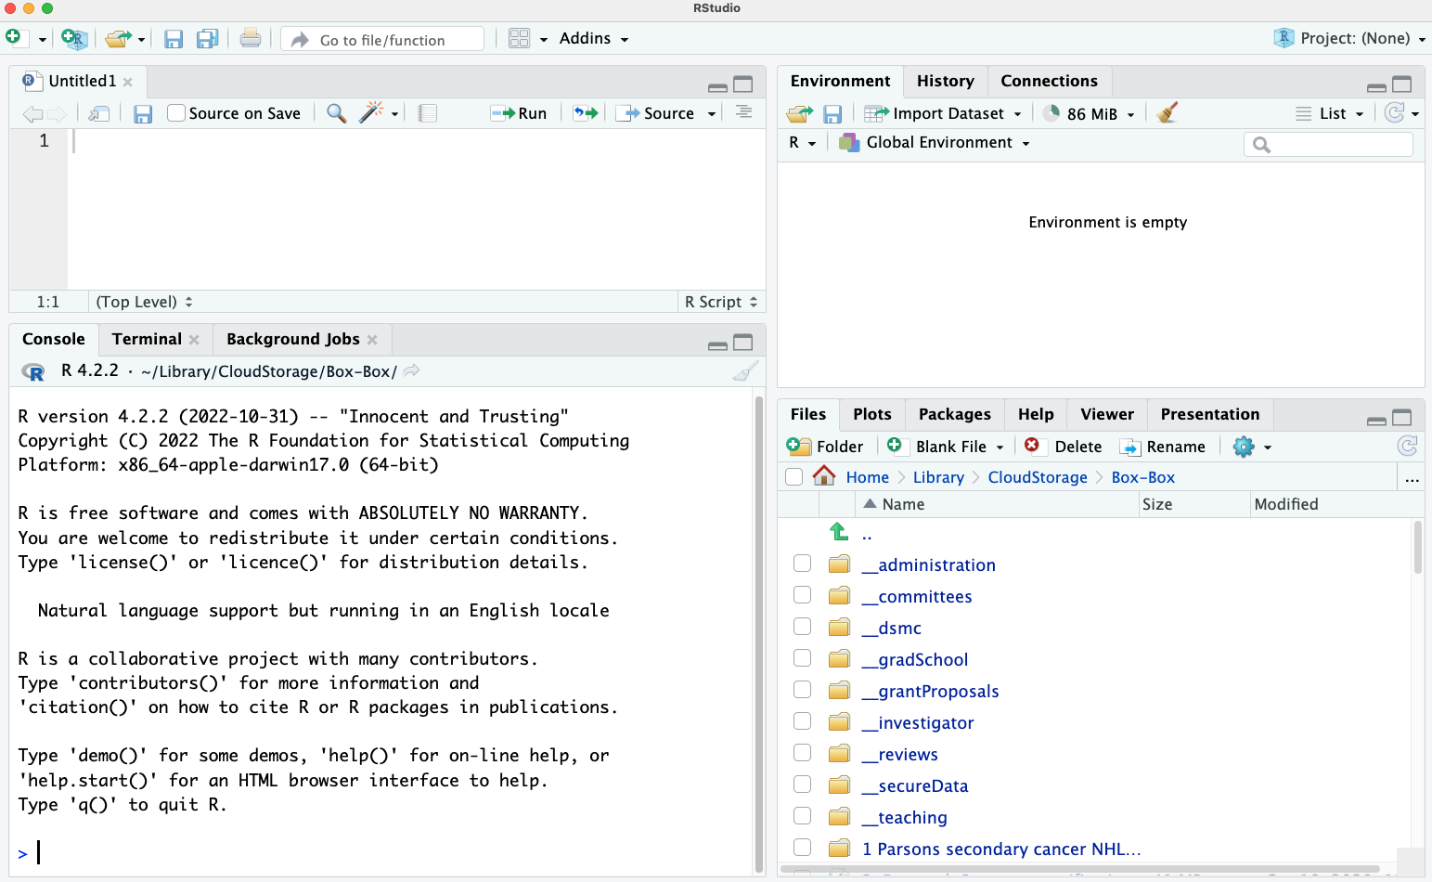This screenshot has height=882, width=1432.
Task: Check the __investigator folder checkbox
Action: click(803, 721)
